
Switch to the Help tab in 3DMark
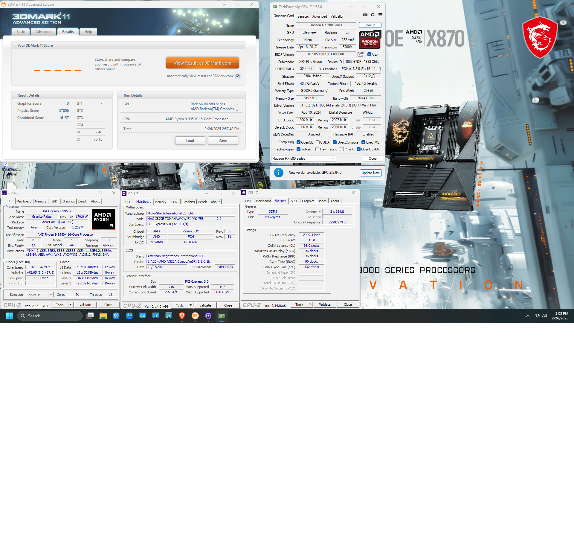tap(88, 32)
